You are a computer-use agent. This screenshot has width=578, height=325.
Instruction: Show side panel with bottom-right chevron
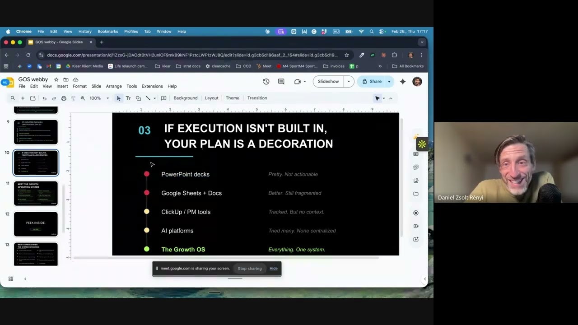coord(424,279)
